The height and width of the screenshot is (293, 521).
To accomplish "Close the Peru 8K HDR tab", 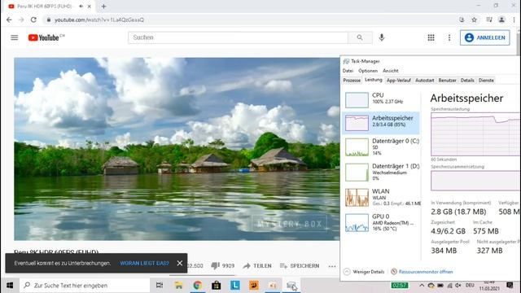I will point(90,7).
